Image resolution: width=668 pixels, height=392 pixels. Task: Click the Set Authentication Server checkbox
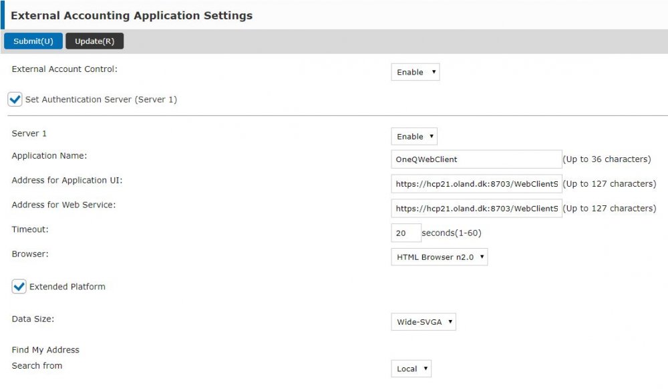point(14,99)
